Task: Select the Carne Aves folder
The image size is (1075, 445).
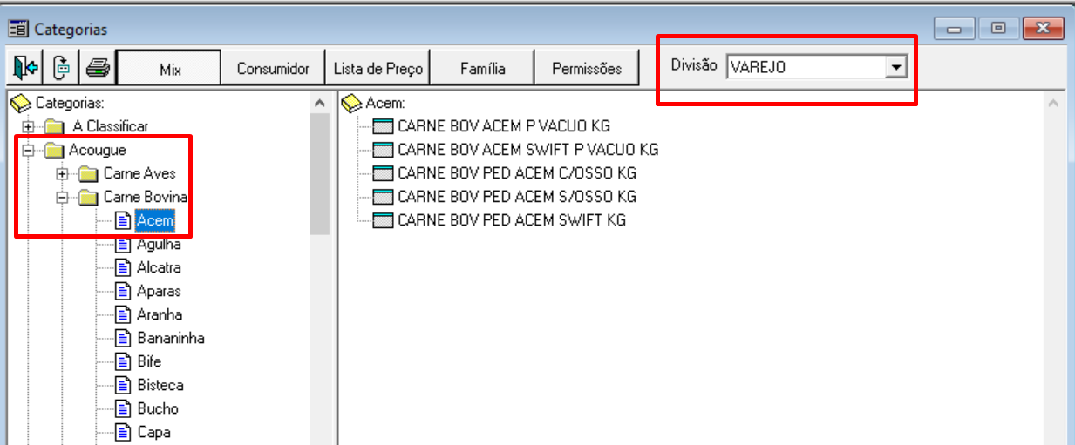Action: pos(139,173)
